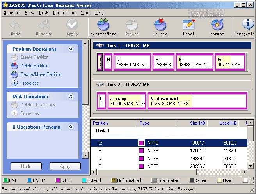Click the FAT32 legend color swatch

click(x=30, y=180)
